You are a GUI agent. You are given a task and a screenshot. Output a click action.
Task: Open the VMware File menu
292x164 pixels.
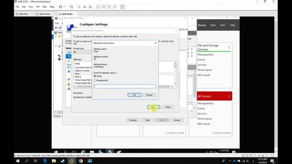coord(17,7)
